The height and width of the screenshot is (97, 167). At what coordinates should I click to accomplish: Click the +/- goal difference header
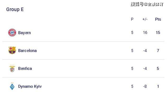point(145,19)
